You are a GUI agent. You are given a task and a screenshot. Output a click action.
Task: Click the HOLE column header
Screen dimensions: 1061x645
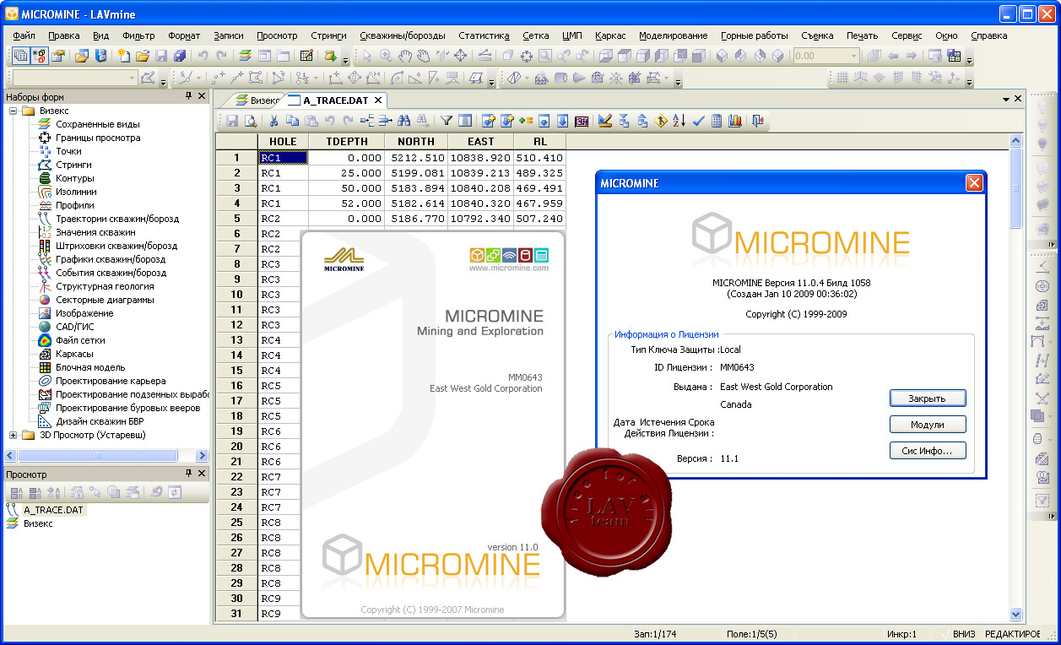point(283,142)
